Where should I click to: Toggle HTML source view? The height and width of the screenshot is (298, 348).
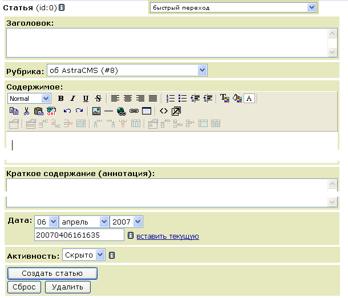163,111
